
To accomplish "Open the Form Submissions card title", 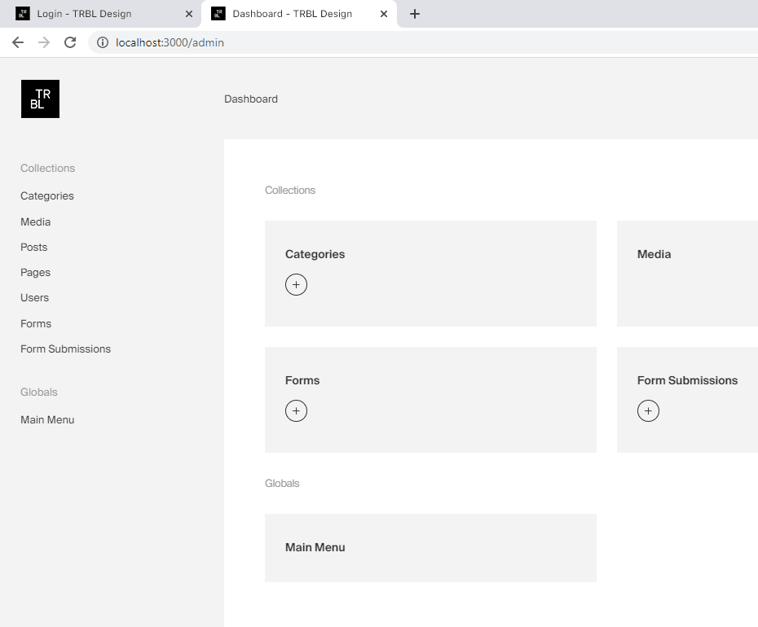I will pyautogui.click(x=687, y=380).
